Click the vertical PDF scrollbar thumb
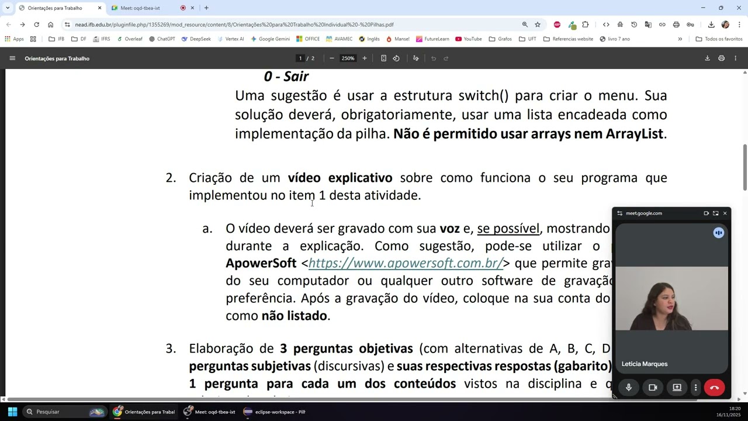Viewport: 748px width, 421px height. point(745,167)
